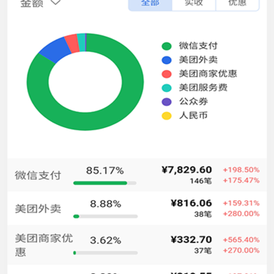Click the 37笔 transaction count

click(x=203, y=251)
